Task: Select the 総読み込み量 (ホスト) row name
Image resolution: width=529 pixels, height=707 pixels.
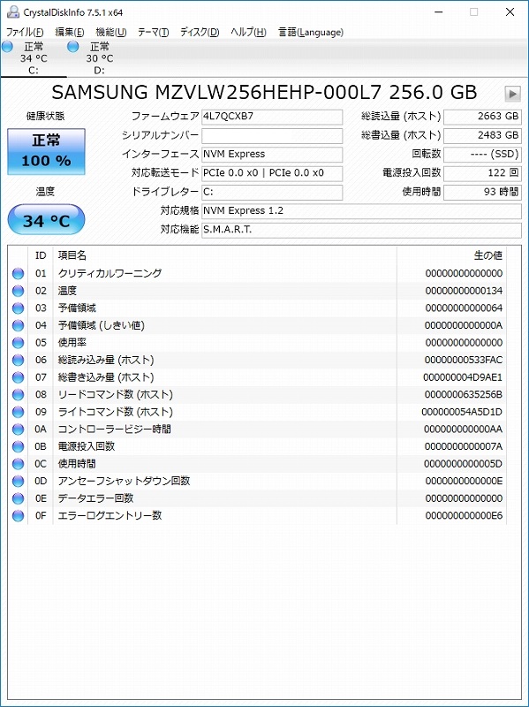Action: coord(106,360)
